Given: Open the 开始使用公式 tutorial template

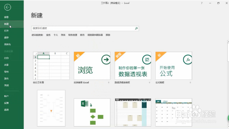Looking at the screenshot, I should (174, 66).
